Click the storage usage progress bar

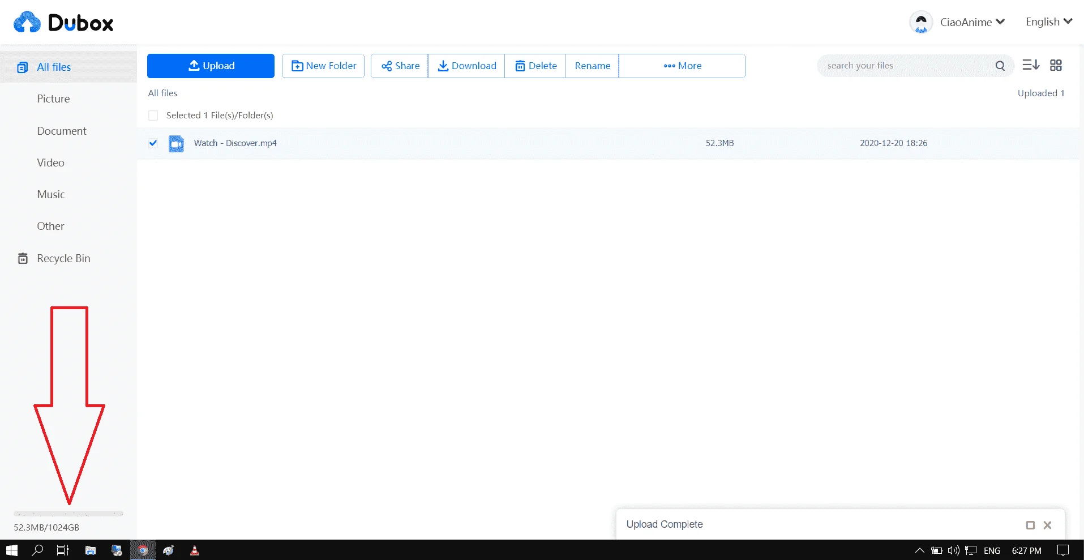tap(68, 514)
